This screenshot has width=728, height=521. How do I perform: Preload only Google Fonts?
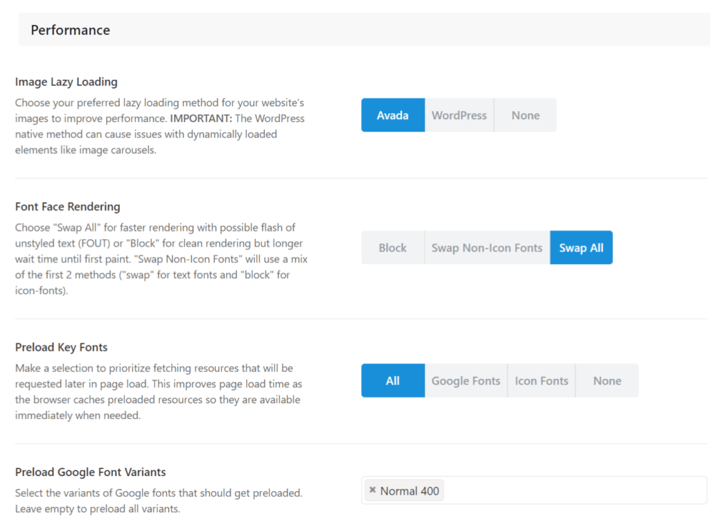(465, 380)
